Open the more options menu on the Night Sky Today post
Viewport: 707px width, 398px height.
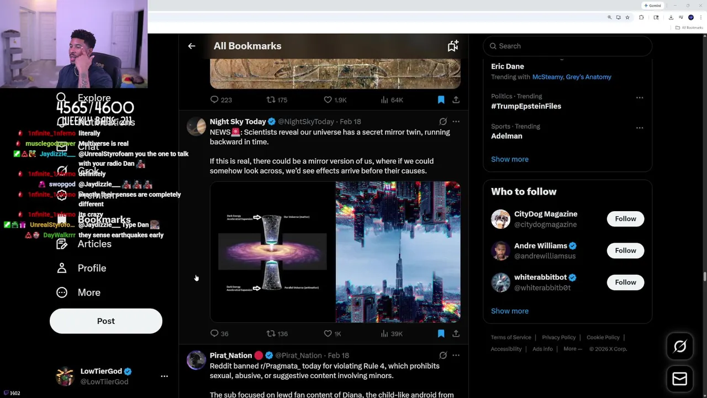click(x=456, y=122)
